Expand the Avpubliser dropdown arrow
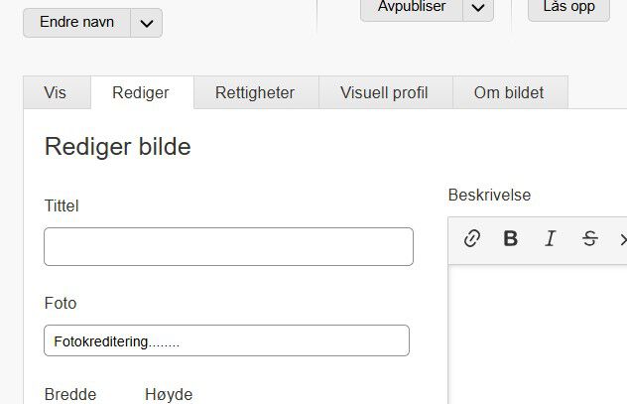This screenshot has width=627, height=404. pyautogui.click(x=478, y=8)
